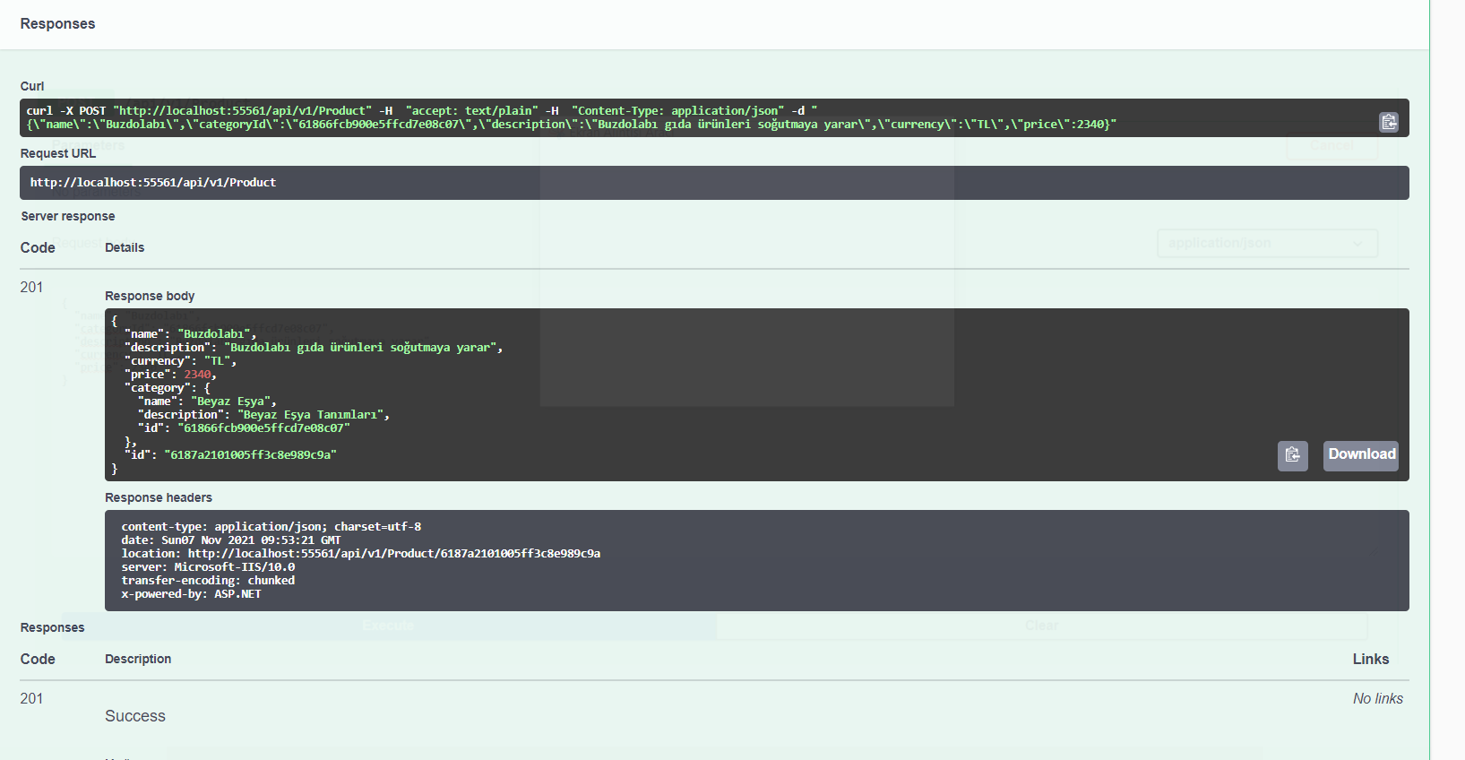This screenshot has height=760, width=1465.
Task: Click the 201 server response code
Action: point(31,287)
